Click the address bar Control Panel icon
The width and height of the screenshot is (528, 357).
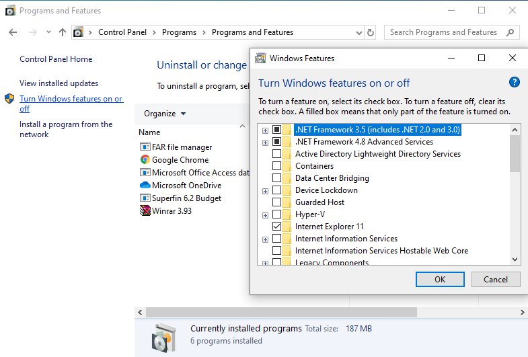click(78, 32)
